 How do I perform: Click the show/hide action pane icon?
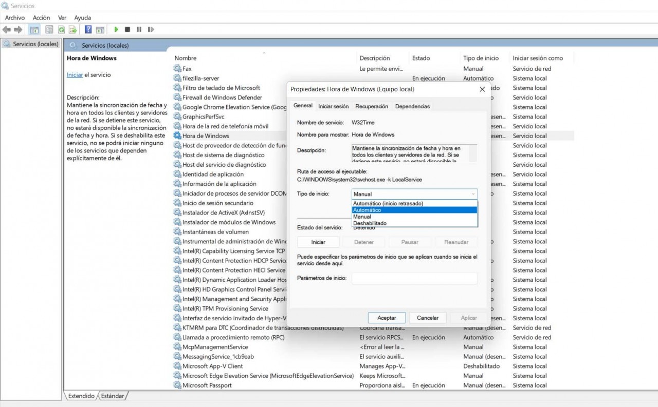100,30
